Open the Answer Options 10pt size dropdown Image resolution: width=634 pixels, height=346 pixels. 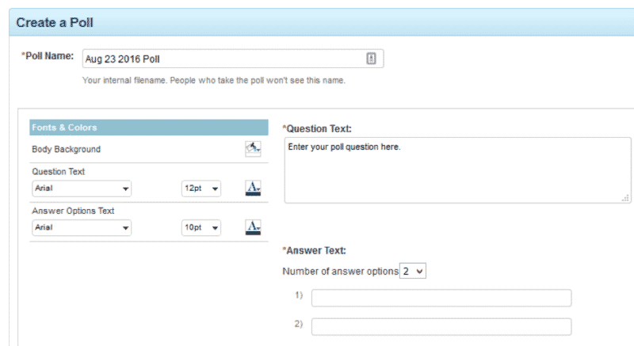[x=201, y=228]
